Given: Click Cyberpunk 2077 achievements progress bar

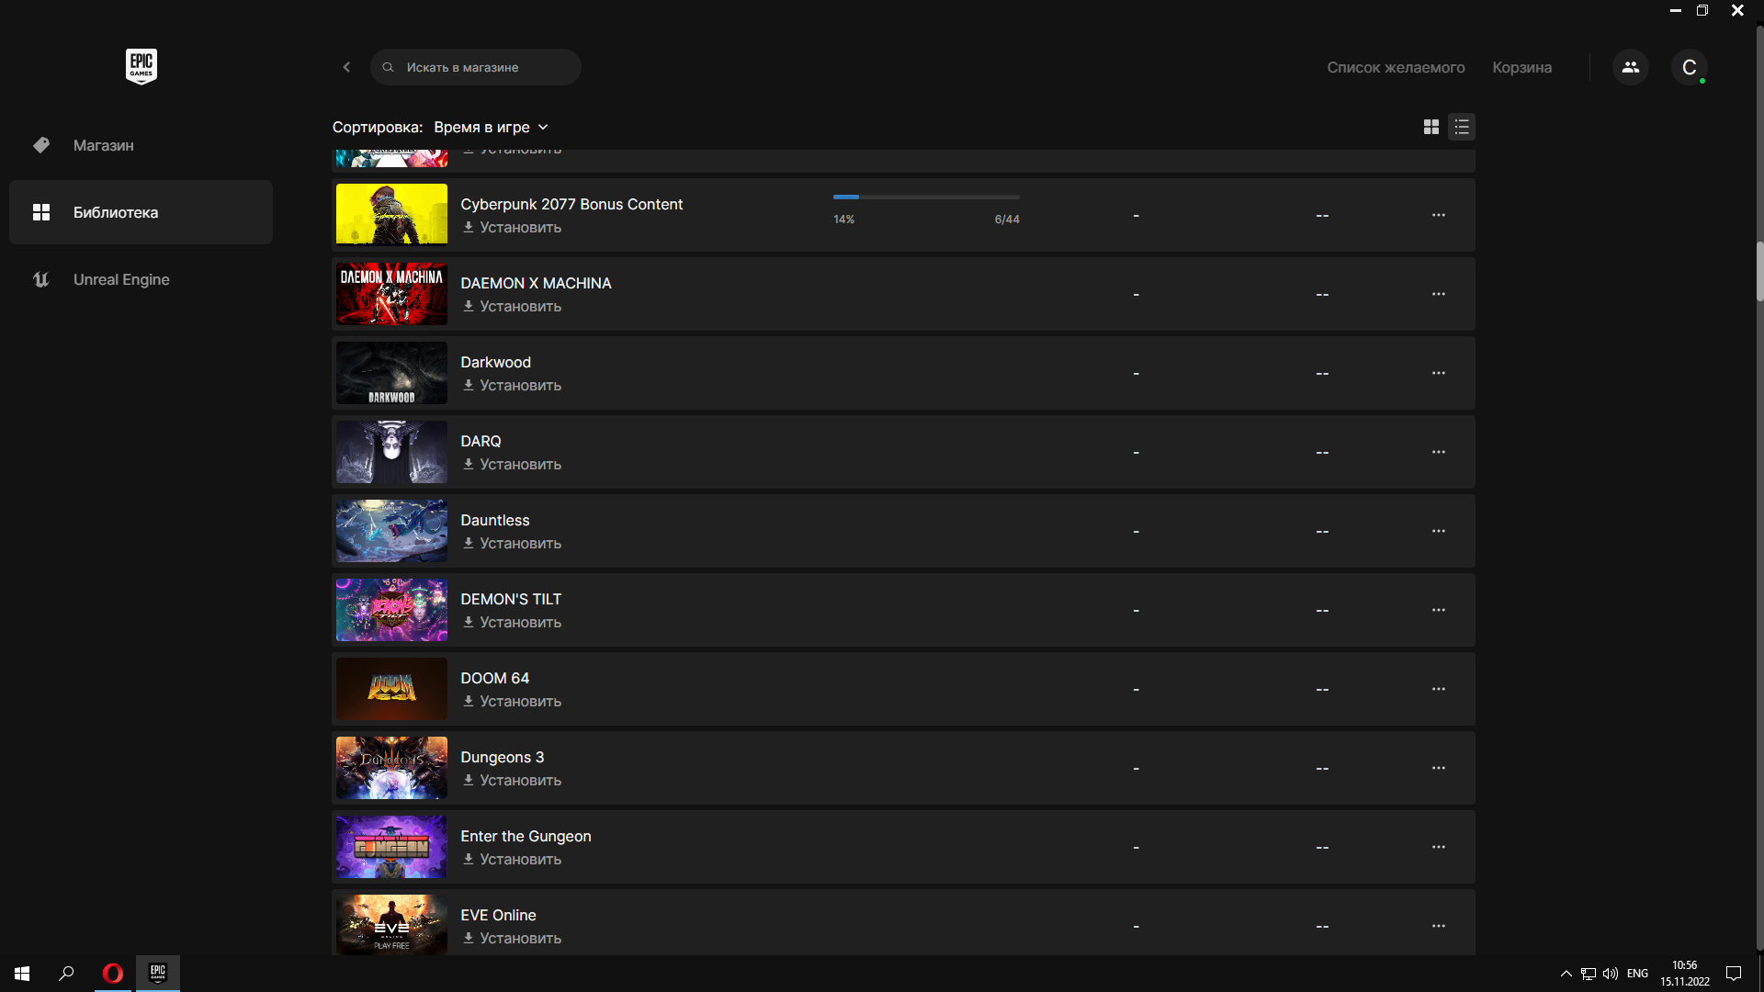Looking at the screenshot, I should (x=926, y=197).
